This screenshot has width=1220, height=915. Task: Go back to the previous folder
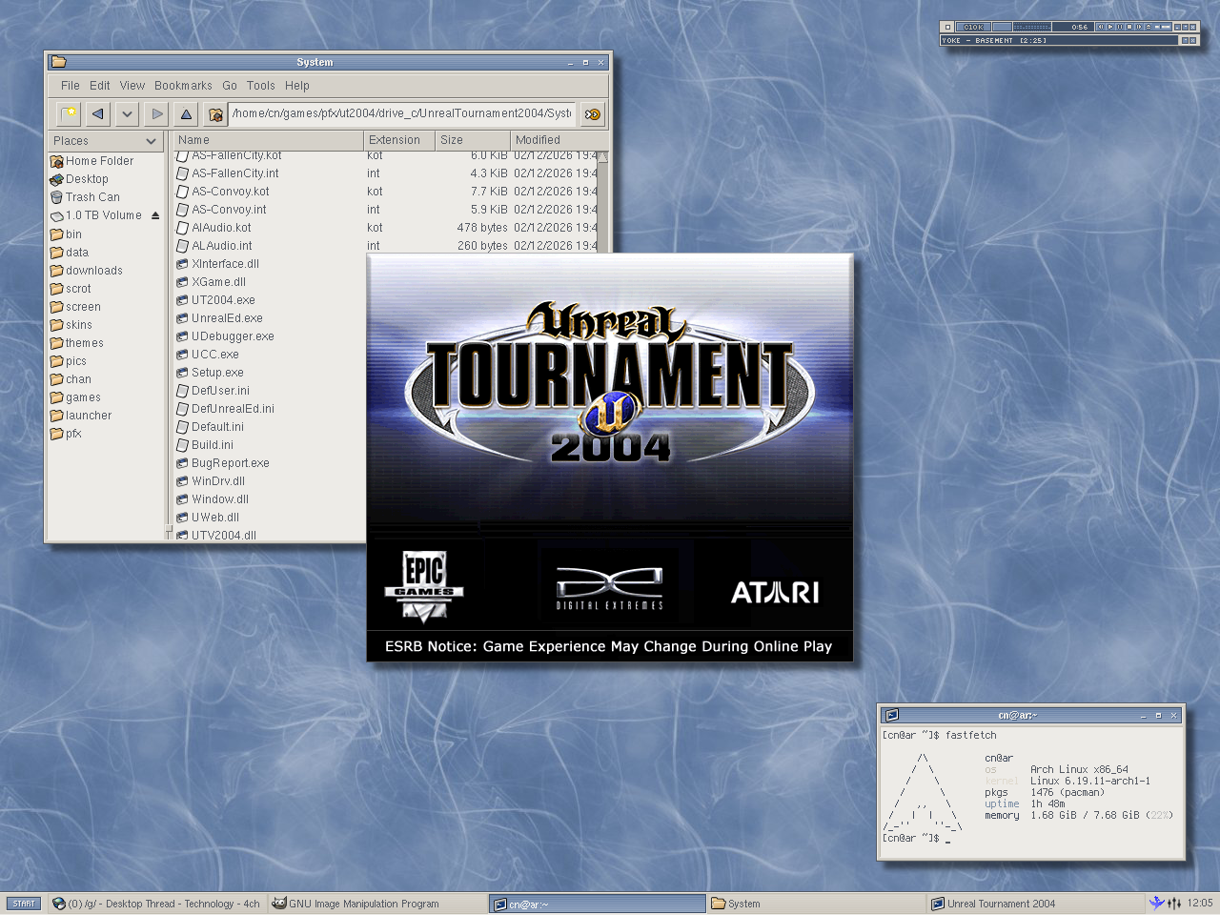tap(97, 114)
